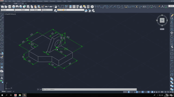This screenshot has width=174, height=97.
Task: Toggle Ortho mode in status bar
Action: 137,92
